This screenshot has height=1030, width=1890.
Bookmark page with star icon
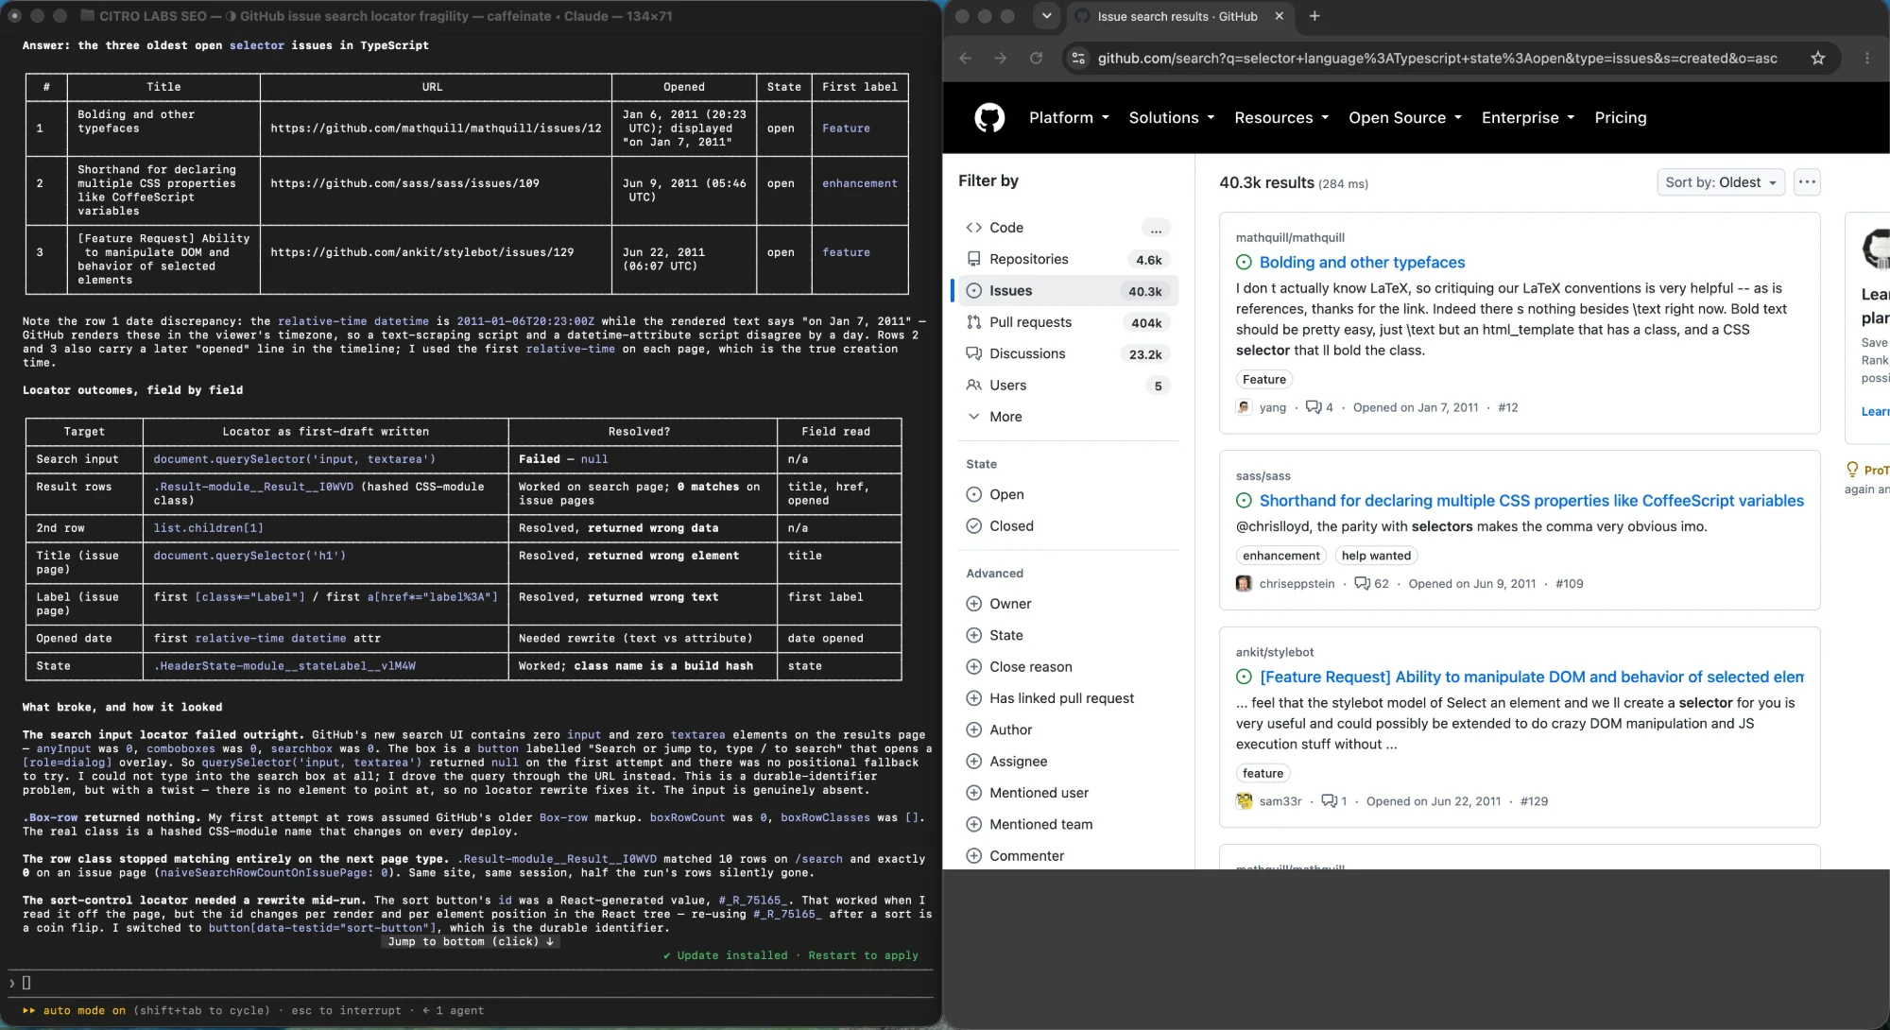pyautogui.click(x=1817, y=59)
